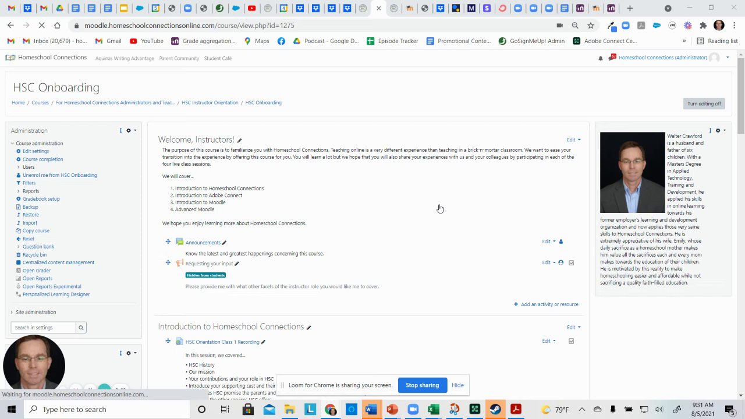The height and width of the screenshot is (419, 745).
Task: Click the move icon in Administration block header
Action: [121, 130]
